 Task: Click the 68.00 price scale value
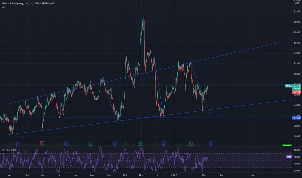pos(297,136)
